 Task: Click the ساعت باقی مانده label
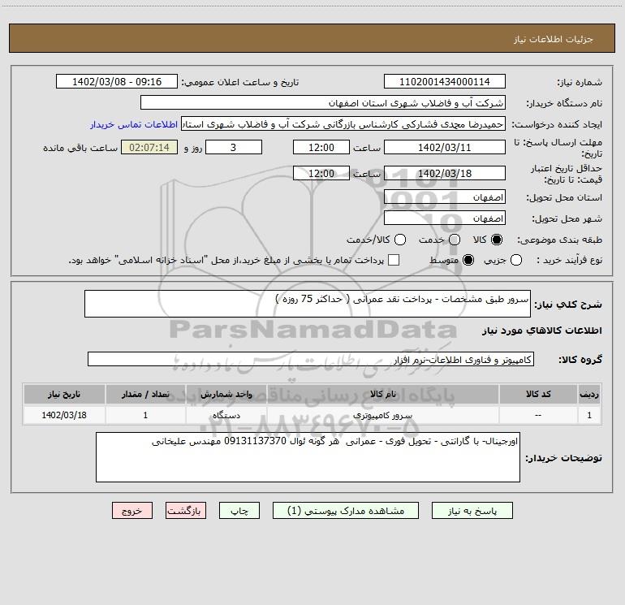click(x=80, y=148)
